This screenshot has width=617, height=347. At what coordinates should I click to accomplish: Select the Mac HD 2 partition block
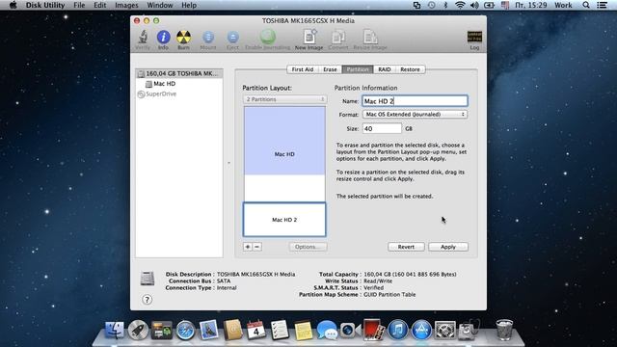tap(284, 220)
